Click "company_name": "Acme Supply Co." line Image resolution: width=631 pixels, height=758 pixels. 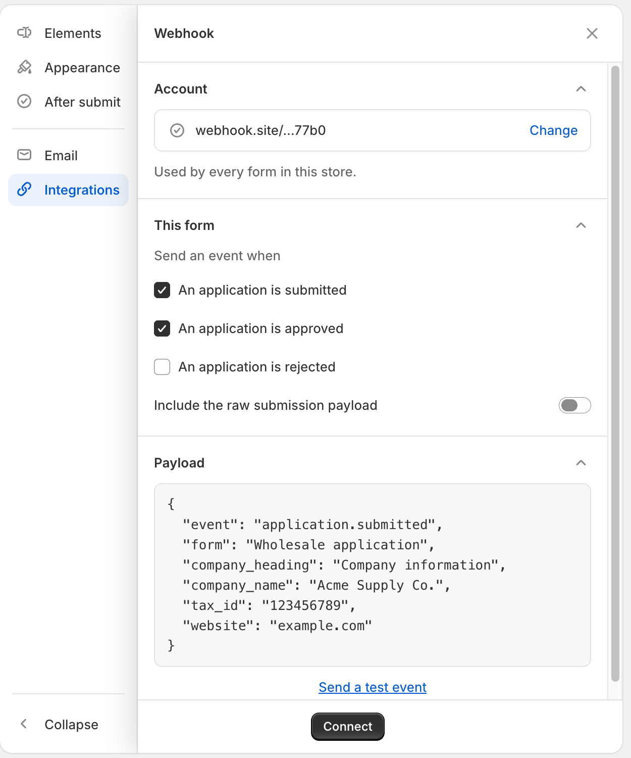[x=317, y=585]
